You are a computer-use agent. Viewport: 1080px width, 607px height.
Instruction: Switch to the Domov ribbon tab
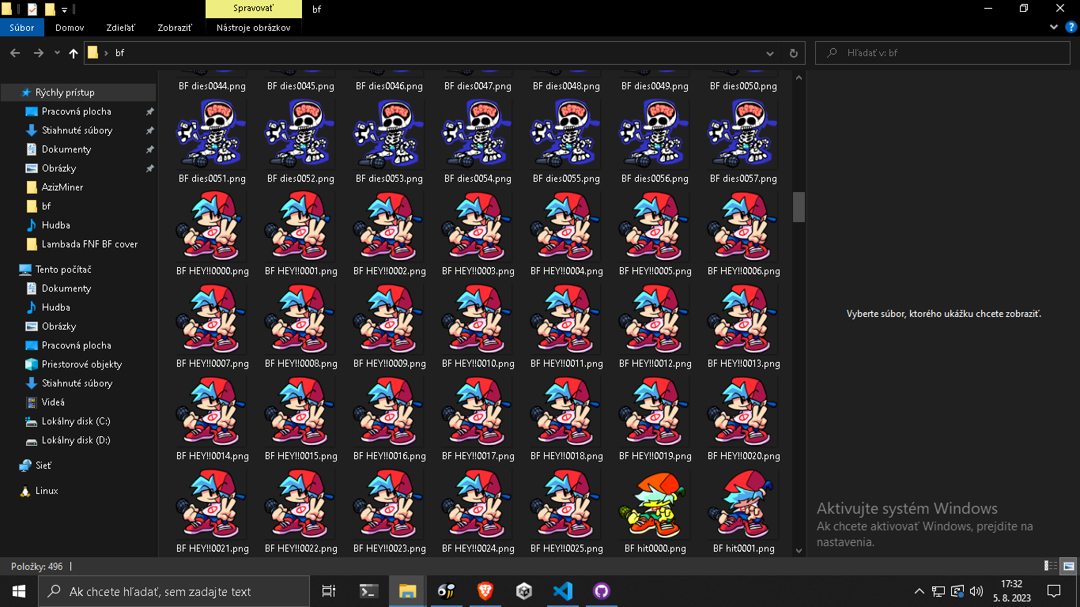point(70,27)
